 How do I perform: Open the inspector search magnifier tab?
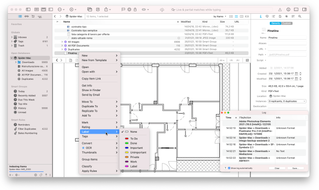[300, 17]
